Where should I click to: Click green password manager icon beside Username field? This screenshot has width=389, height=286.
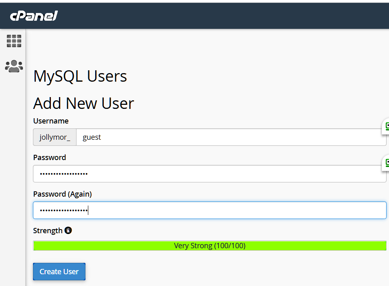tap(386, 126)
